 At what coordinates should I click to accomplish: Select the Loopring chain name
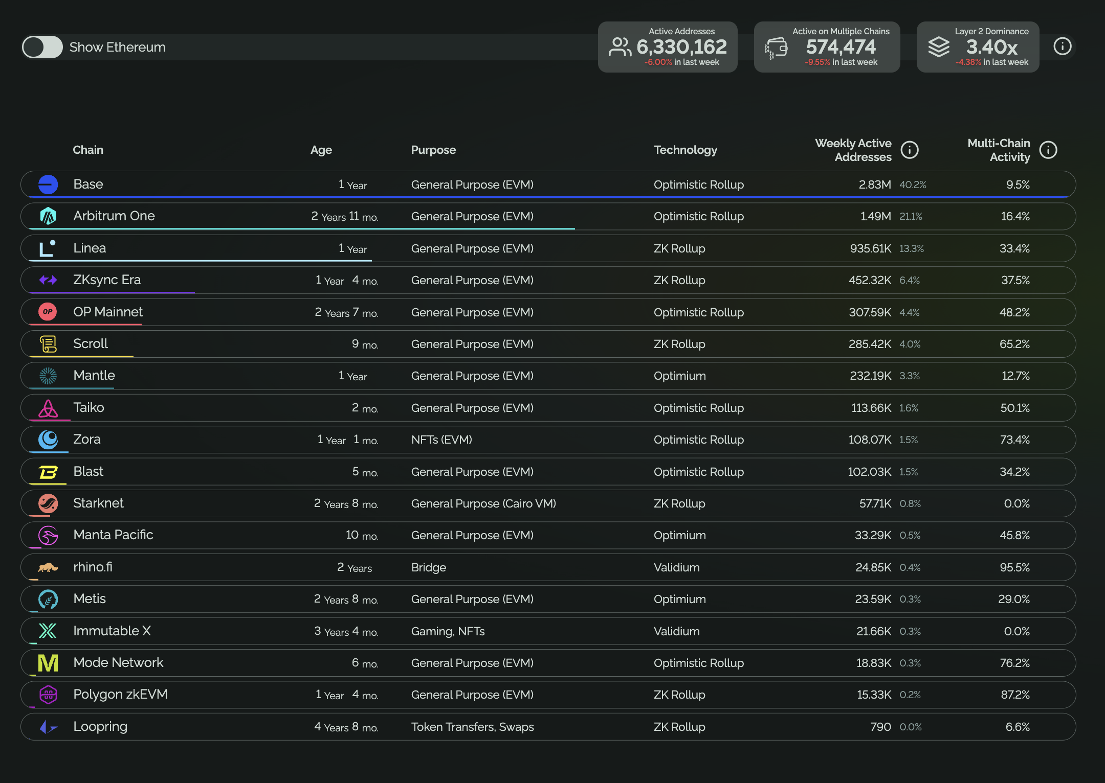coord(100,726)
